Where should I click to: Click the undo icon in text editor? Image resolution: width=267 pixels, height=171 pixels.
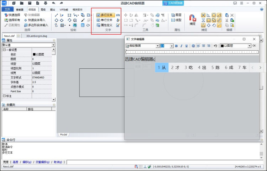pyautogui.click(x=215, y=46)
